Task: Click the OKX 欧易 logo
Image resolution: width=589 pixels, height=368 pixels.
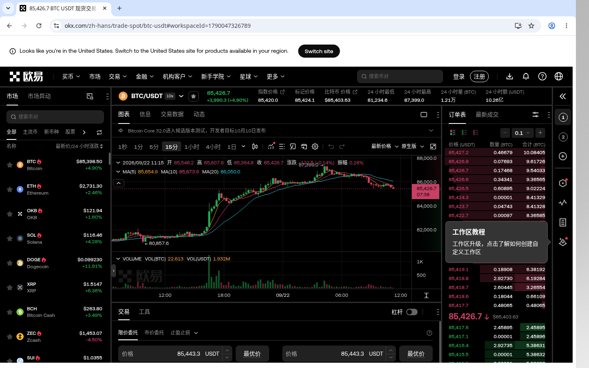Action: click(26, 76)
